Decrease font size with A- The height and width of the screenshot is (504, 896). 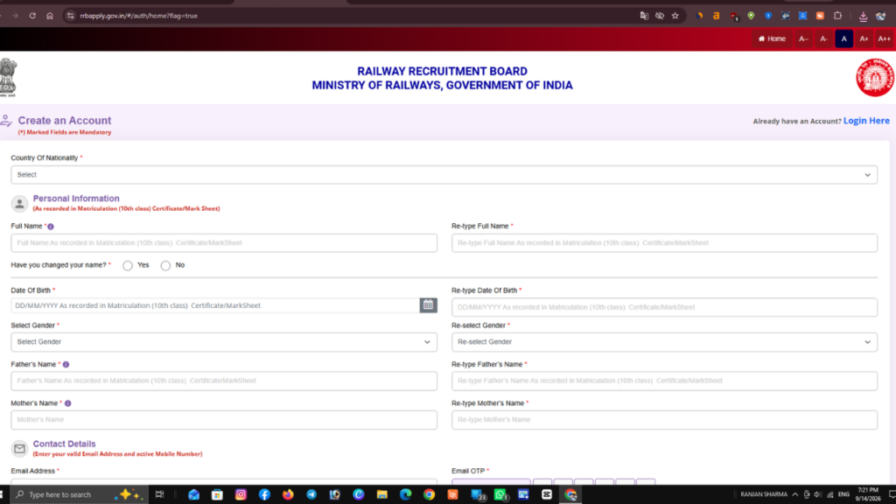[823, 38]
